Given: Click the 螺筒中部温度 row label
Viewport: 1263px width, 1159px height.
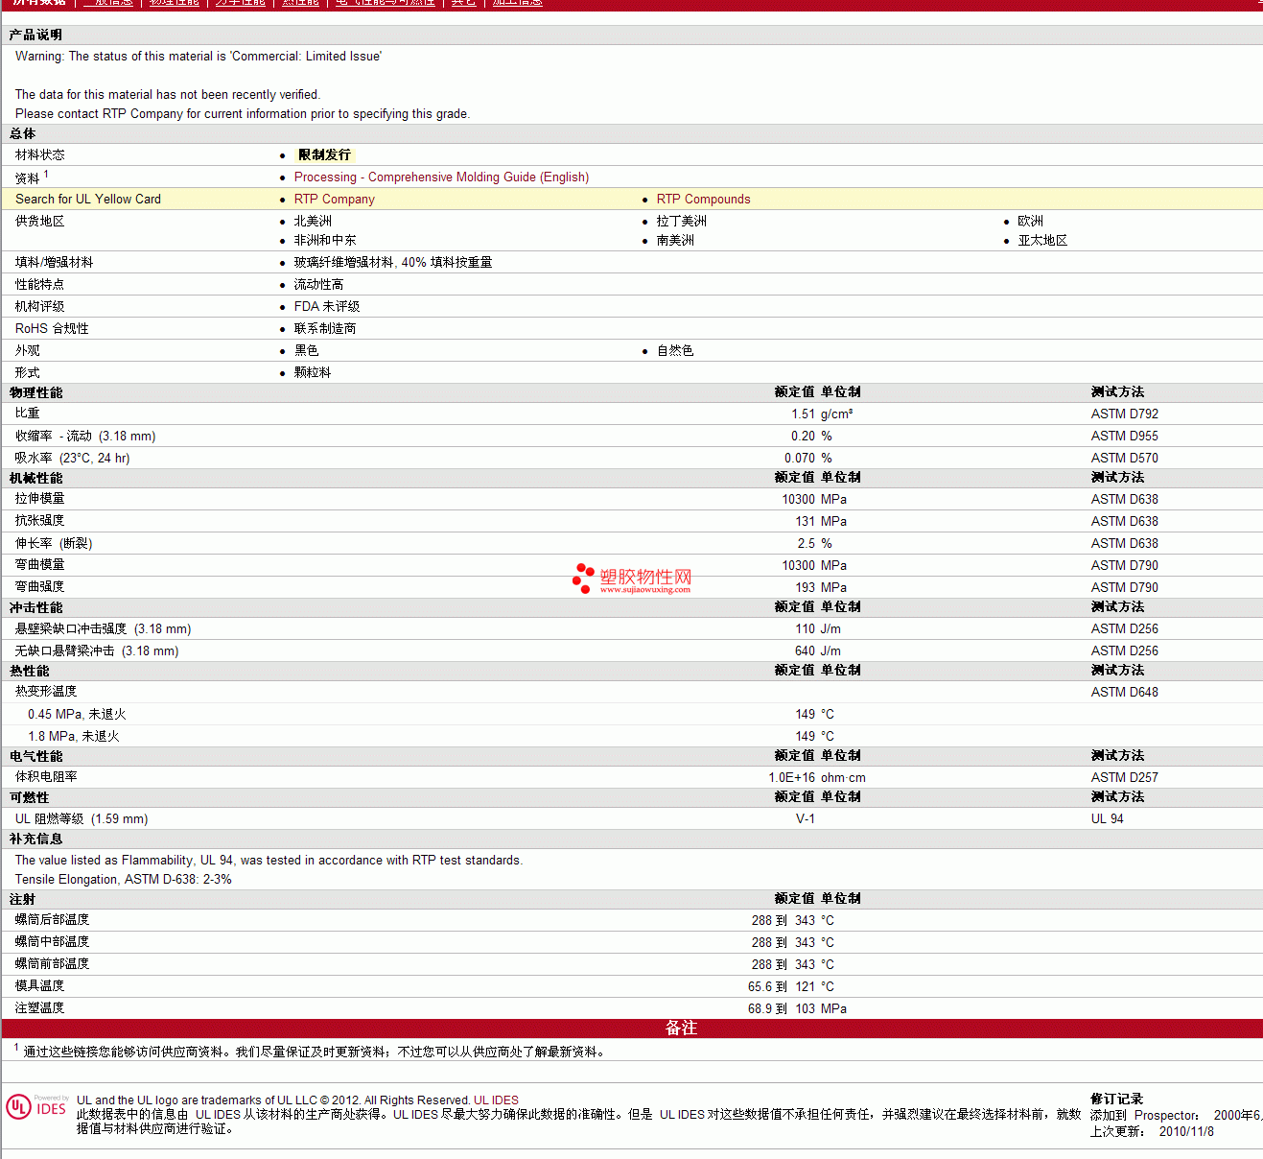Looking at the screenshot, I should point(52,942).
